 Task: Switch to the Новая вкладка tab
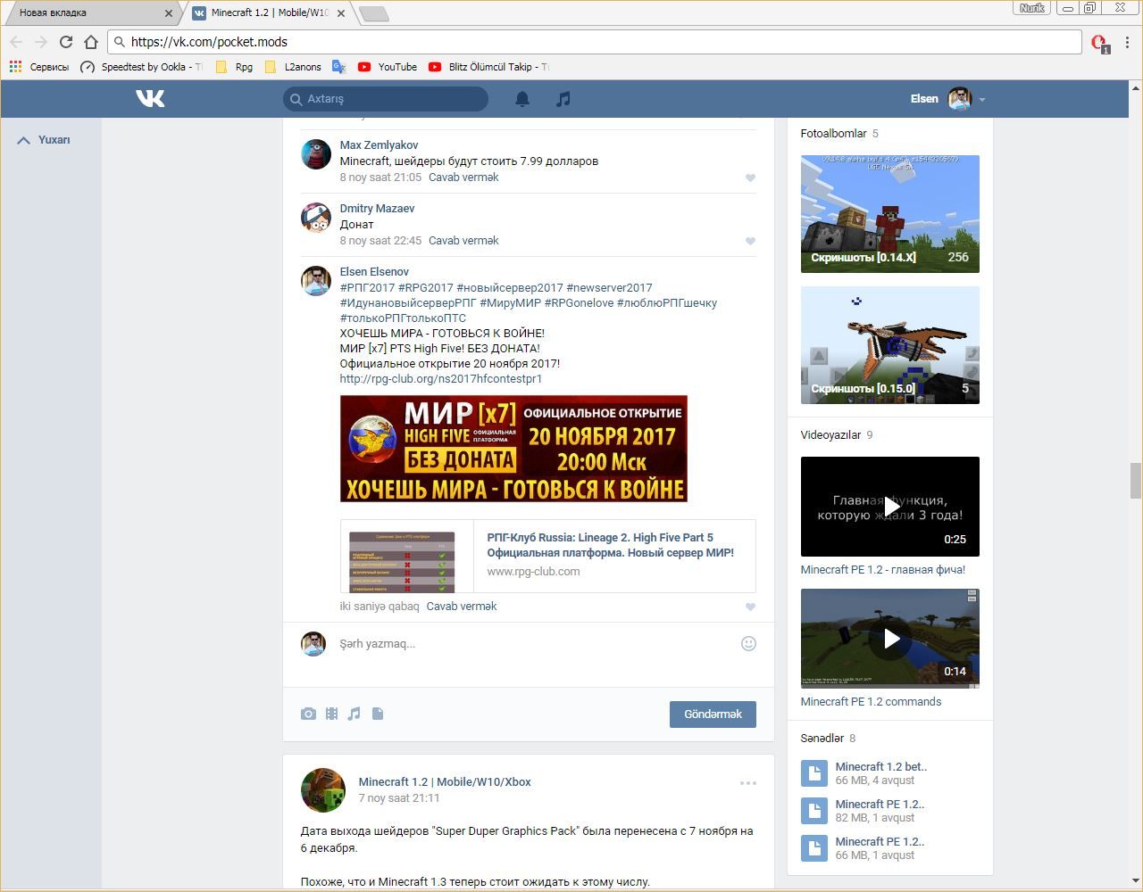pos(89,13)
